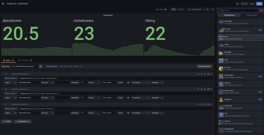The width and height of the screenshot is (264, 135).
Task: Show help for query B
Action: [x=198, y=89]
